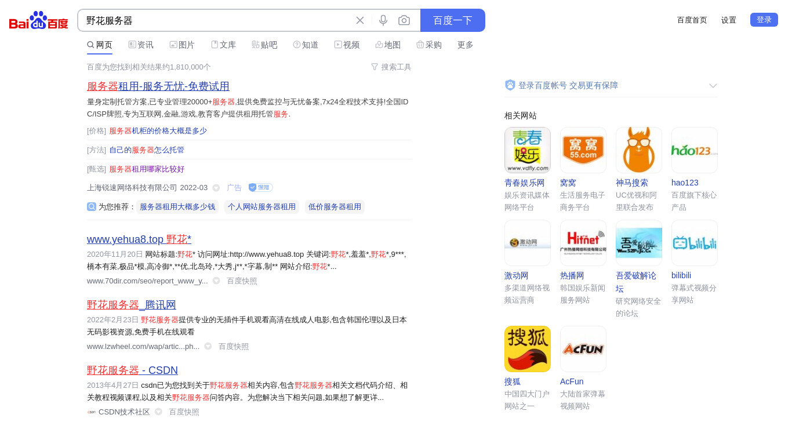Screen dimensions: 792x422
Task: Open AcFun text link
Action: tap(572, 381)
